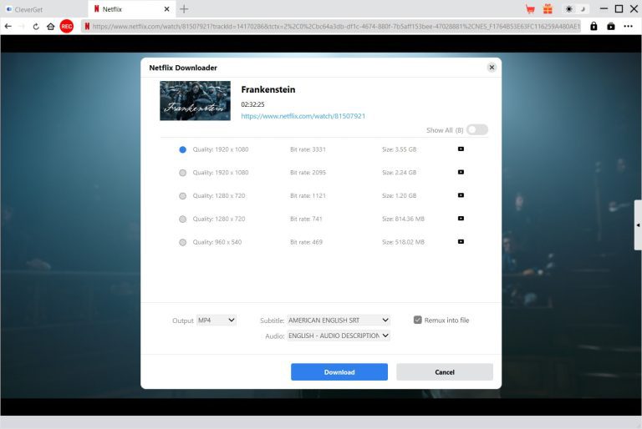Toggle the Show All (8) switch
The width and height of the screenshot is (642, 429).
point(477,130)
